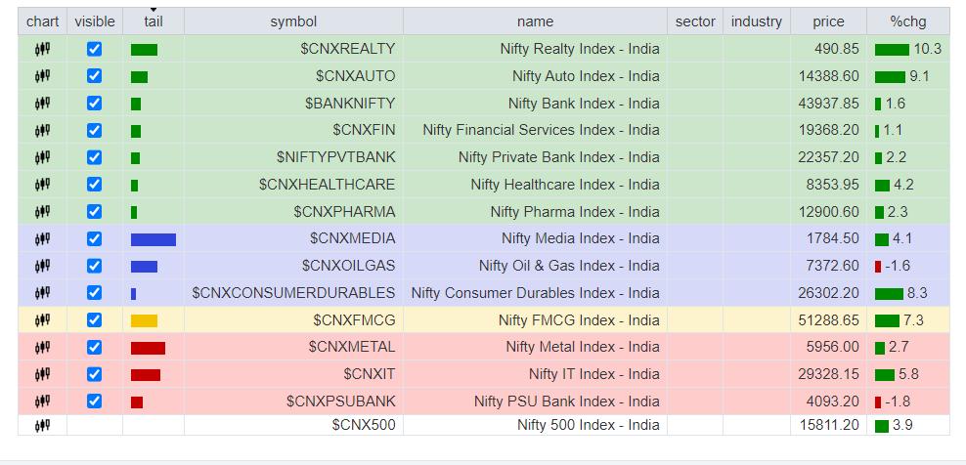Click the sector column header

pyautogui.click(x=695, y=21)
